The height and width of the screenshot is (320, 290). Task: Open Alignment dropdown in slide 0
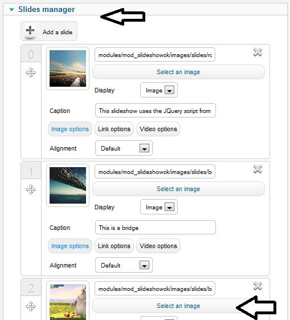point(124,148)
